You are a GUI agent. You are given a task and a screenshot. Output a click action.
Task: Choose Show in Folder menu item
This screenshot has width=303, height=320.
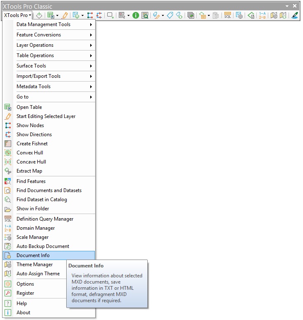pos(49,209)
